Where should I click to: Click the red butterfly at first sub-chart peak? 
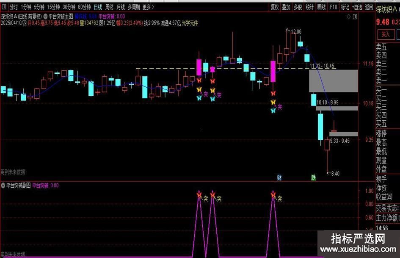[x=199, y=195]
